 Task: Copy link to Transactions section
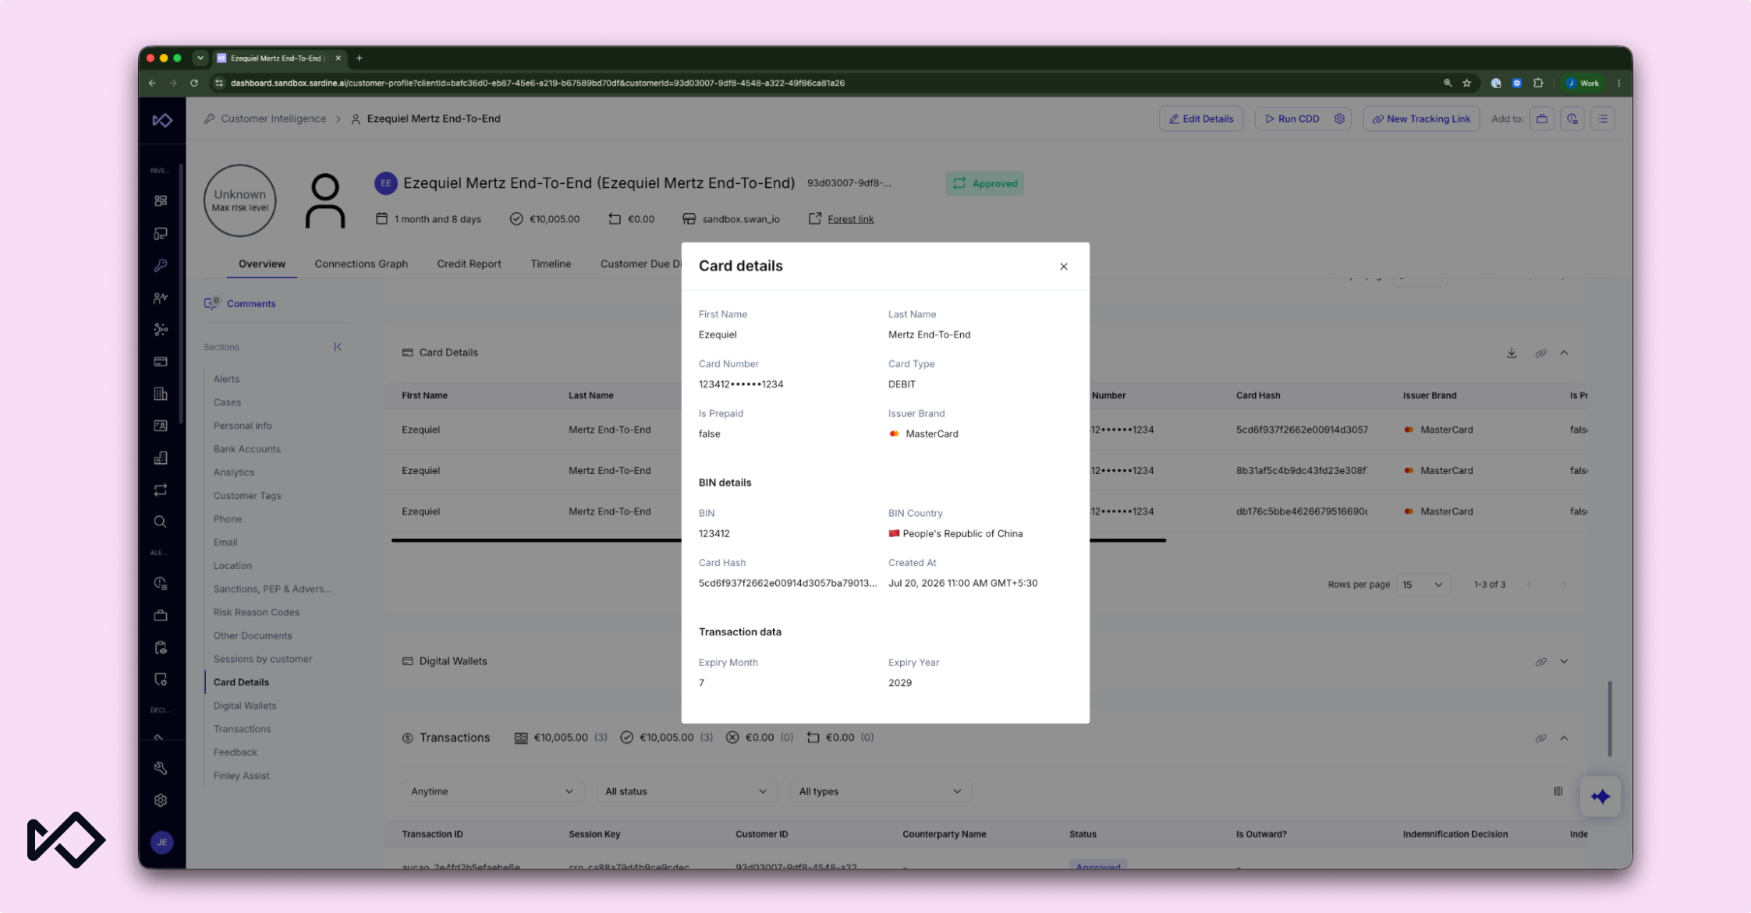(x=1540, y=738)
